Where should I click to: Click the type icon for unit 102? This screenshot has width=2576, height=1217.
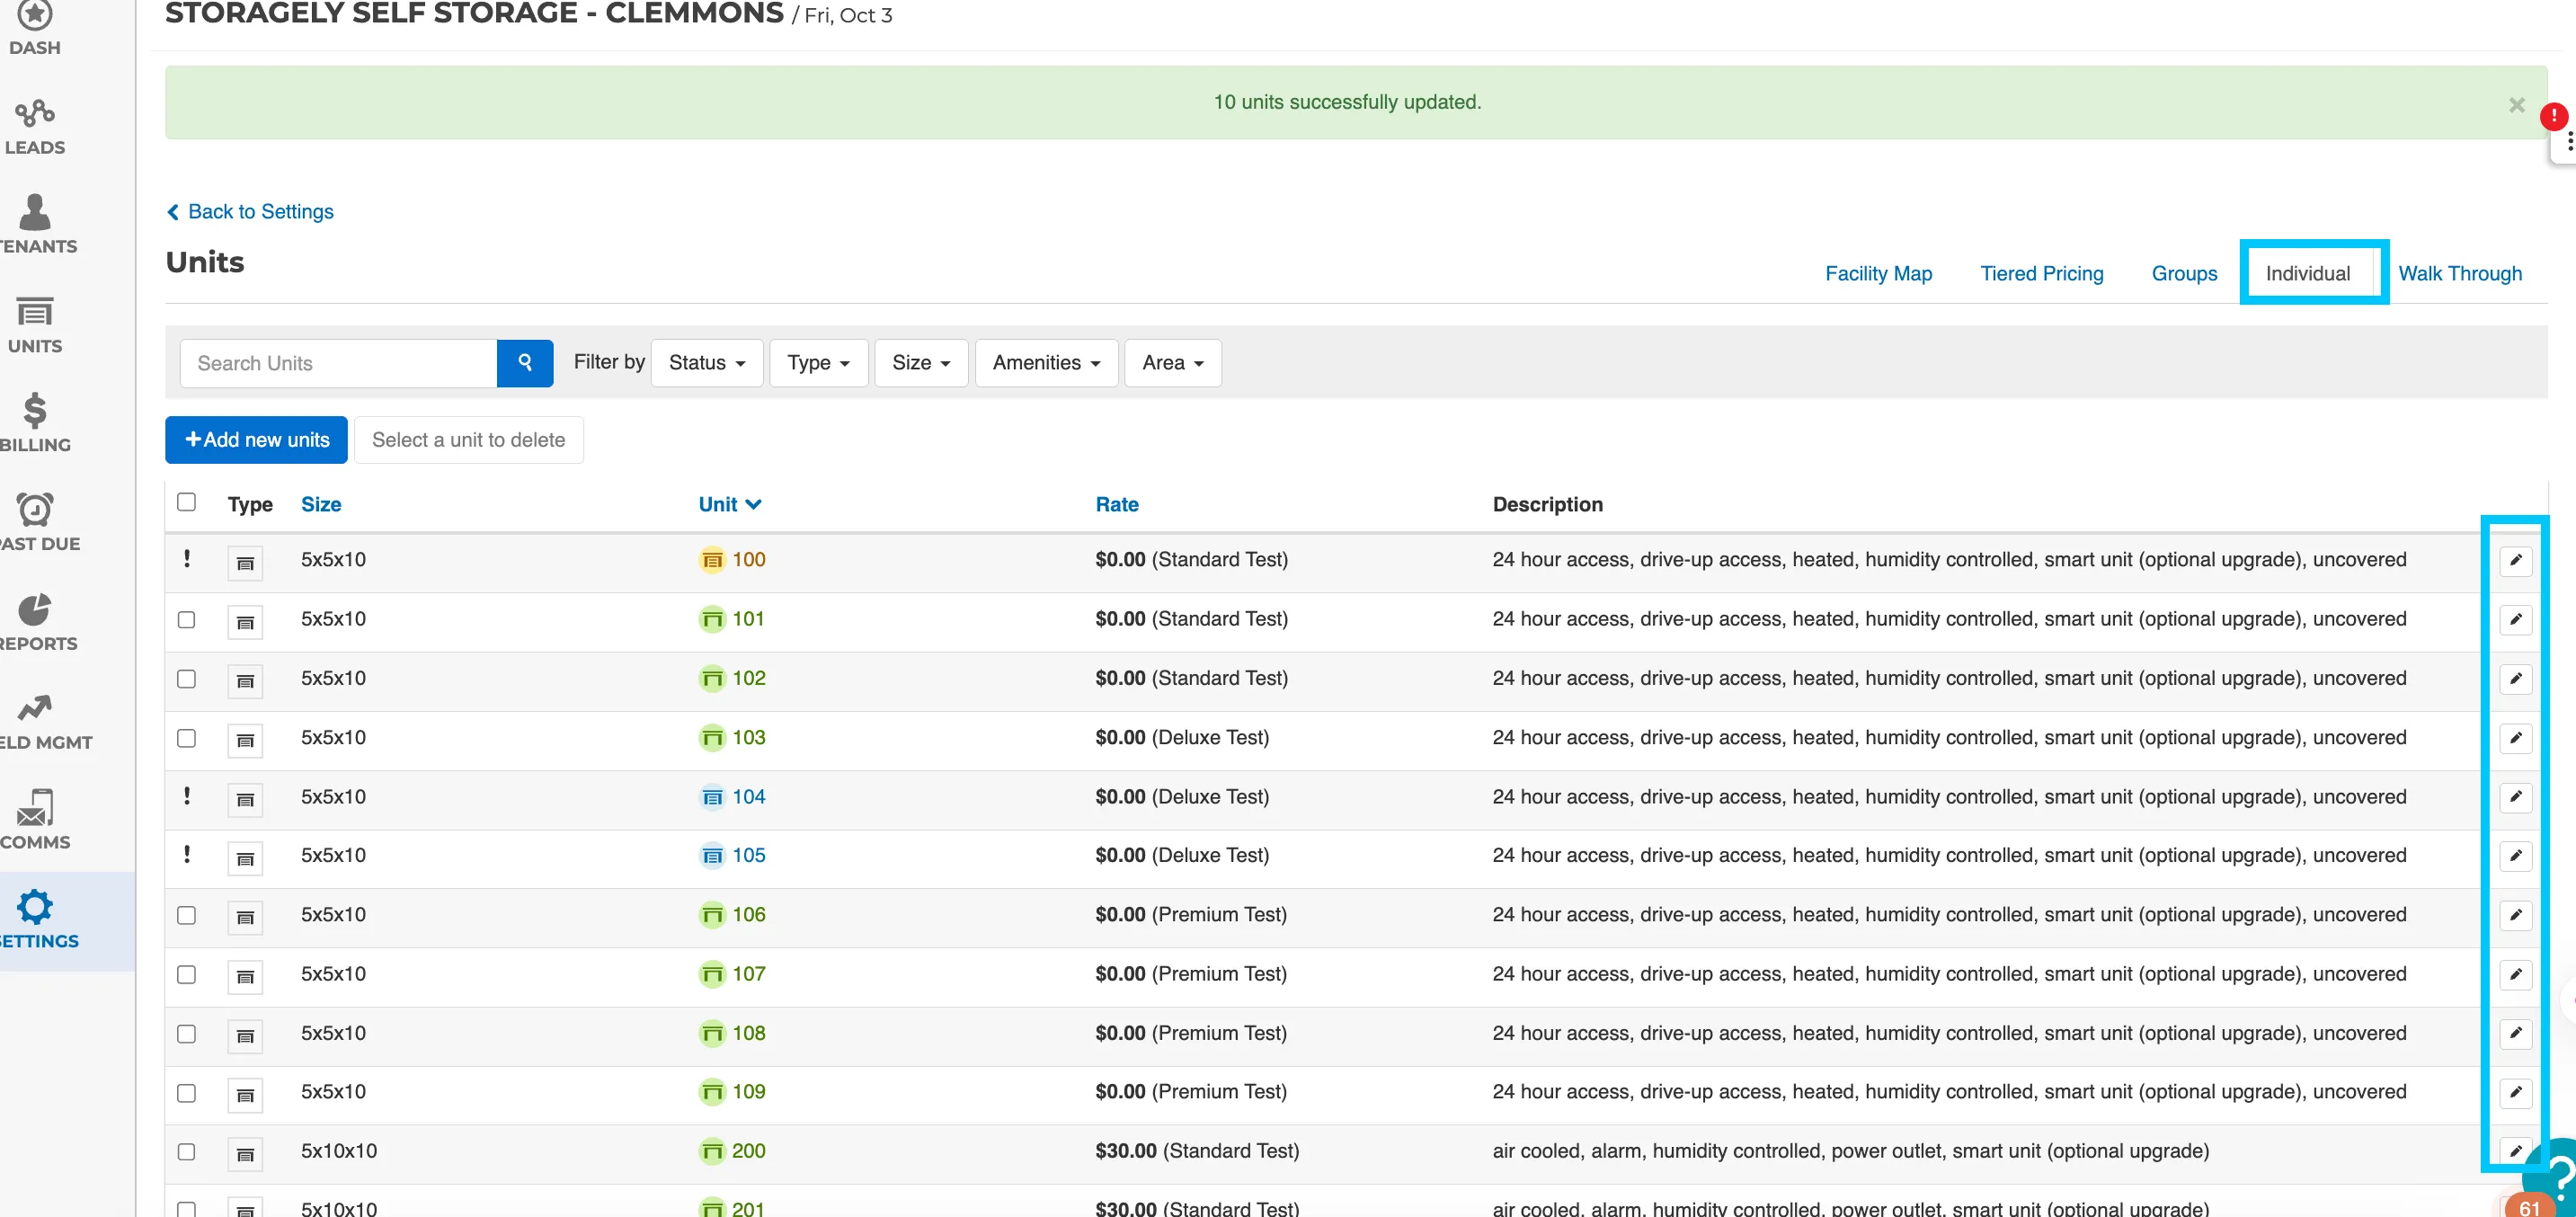click(x=245, y=681)
